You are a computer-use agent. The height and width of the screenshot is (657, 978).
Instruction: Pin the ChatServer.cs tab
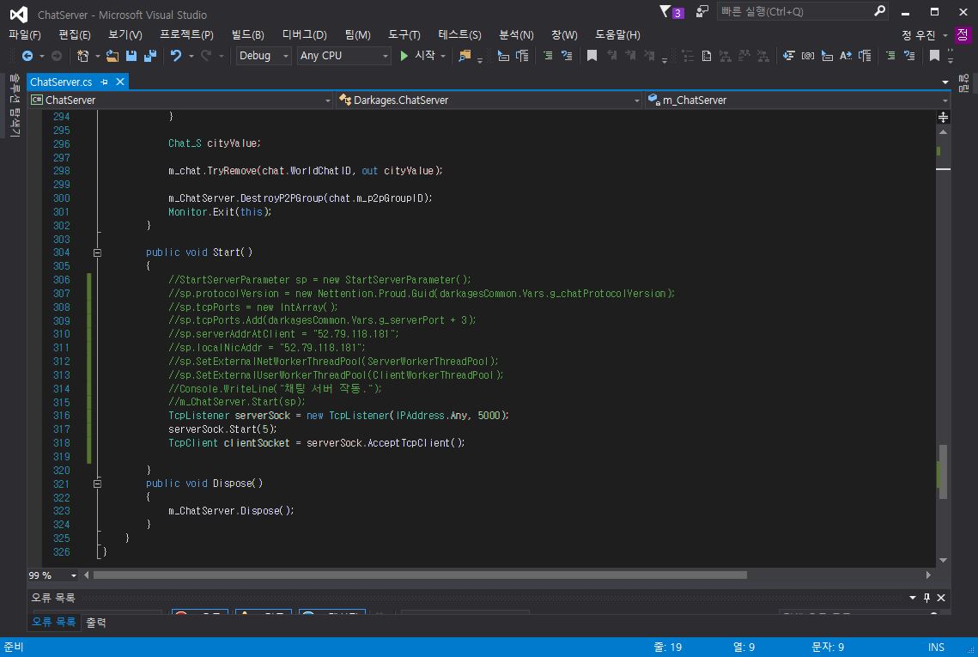pyautogui.click(x=105, y=82)
